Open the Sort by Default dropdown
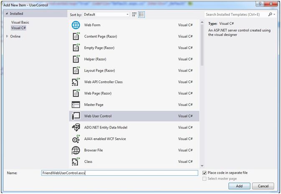Viewport: 281px width, 194px height. click(x=106, y=15)
